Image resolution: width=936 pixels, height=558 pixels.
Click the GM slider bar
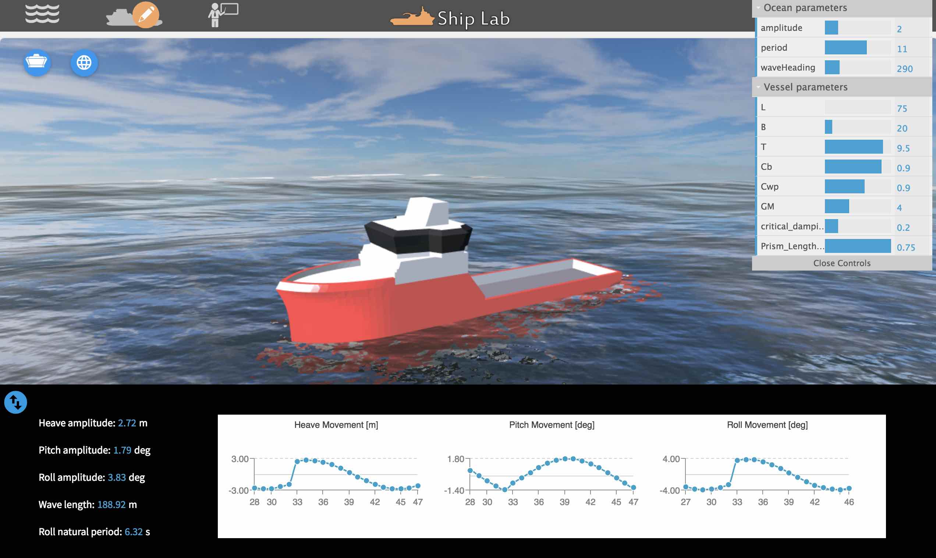point(857,207)
